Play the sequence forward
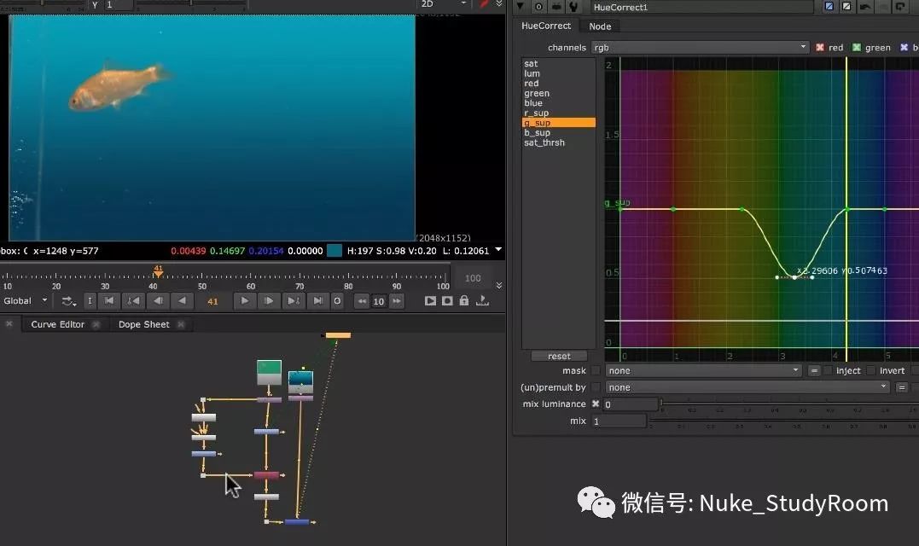919x546 pixels. (x=244, y=301)
